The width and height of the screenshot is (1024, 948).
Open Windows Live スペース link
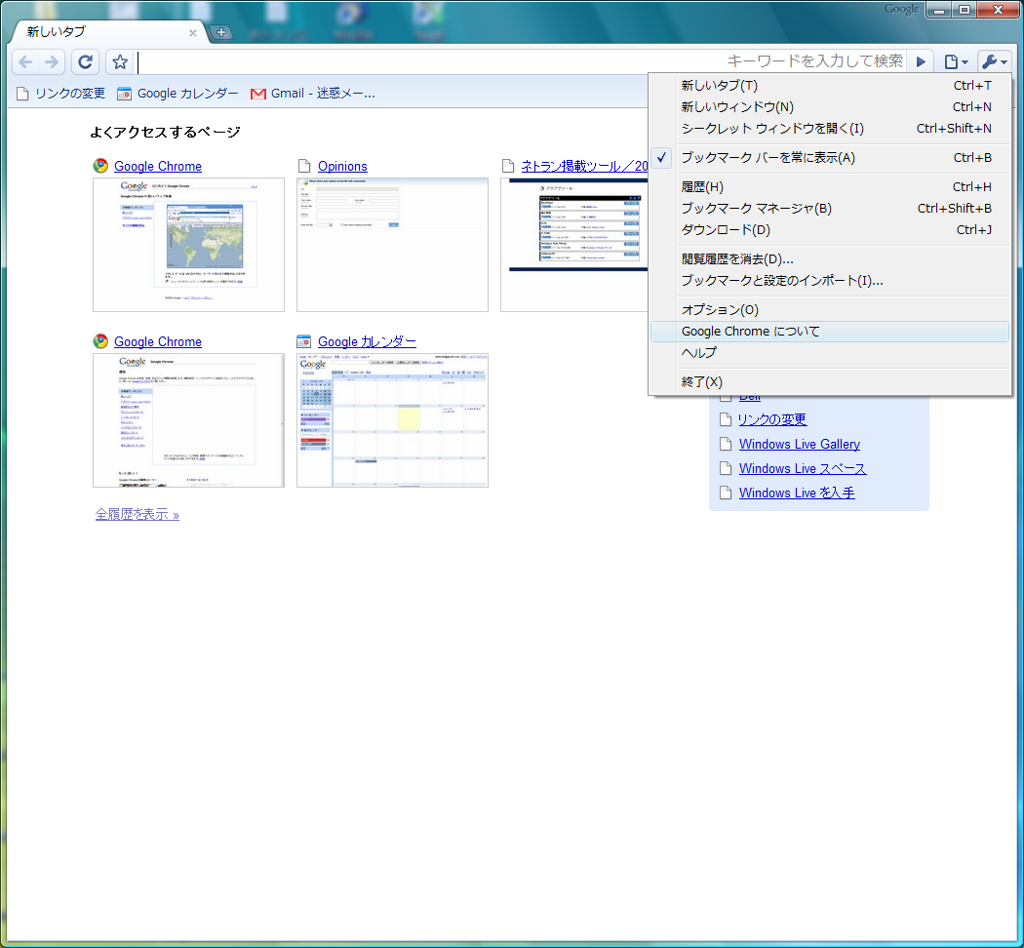point(803,469)
